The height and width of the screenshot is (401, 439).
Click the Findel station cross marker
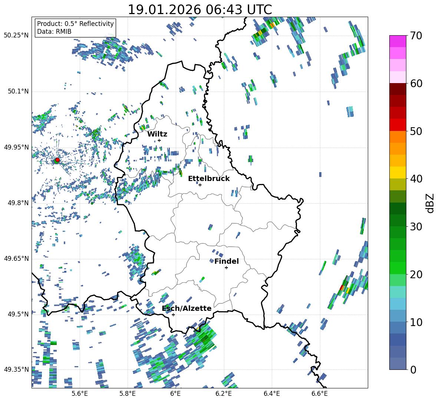pyautogui.click(x=226, y=268)
